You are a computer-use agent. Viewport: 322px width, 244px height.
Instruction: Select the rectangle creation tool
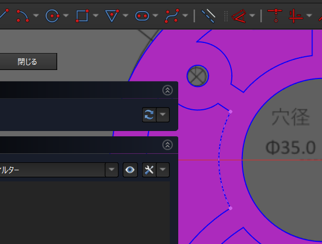point(82,16)
